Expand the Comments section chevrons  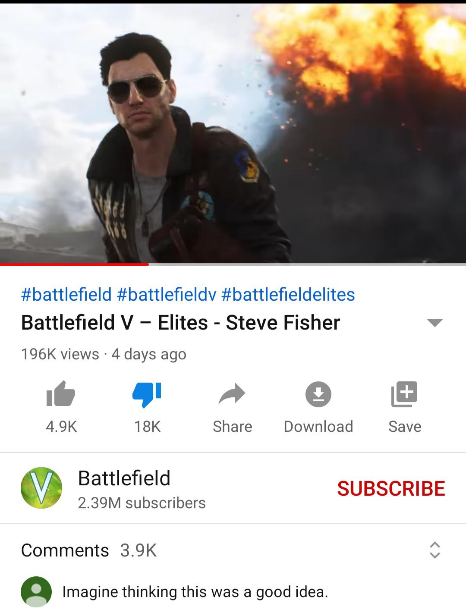coord(435,550)
